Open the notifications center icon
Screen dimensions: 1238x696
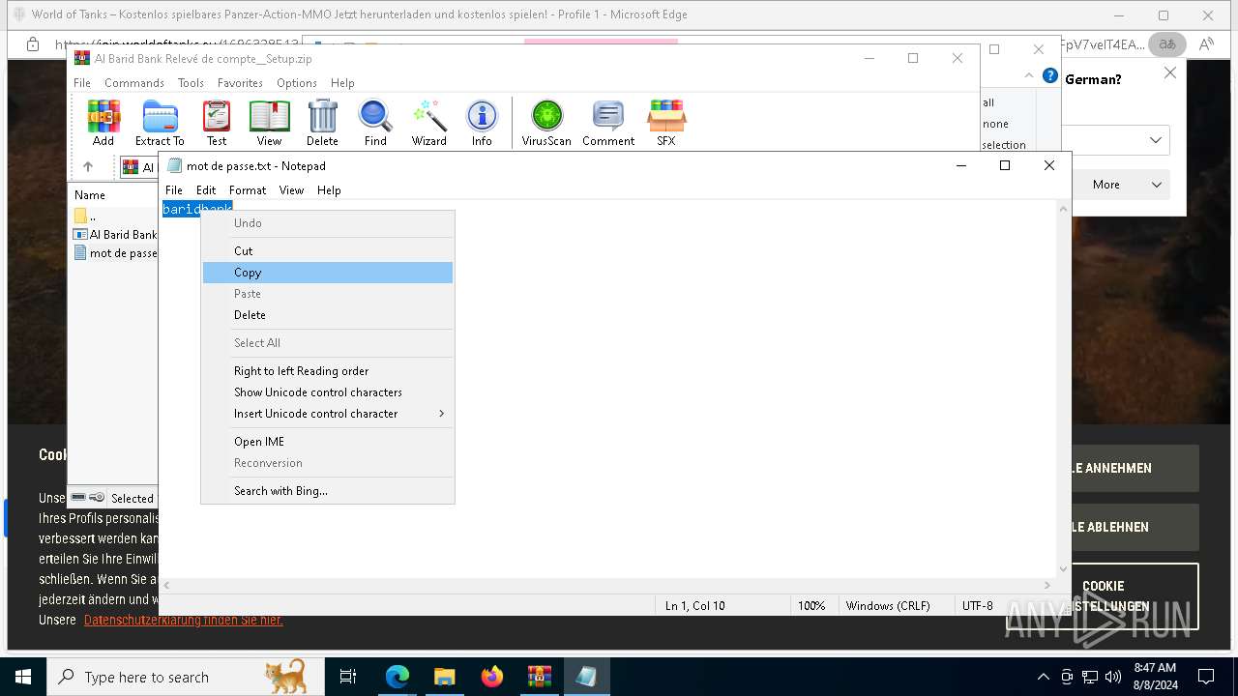tap(1206, 677)
